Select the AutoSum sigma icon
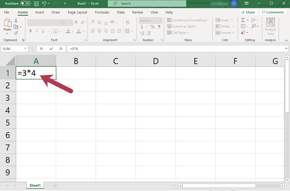Screen dimensions: 290x191 (243, 20)
